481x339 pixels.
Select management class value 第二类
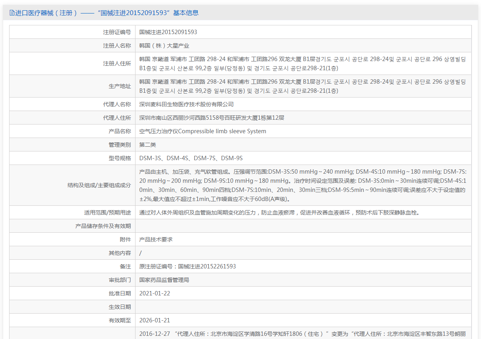coord(147,145)
